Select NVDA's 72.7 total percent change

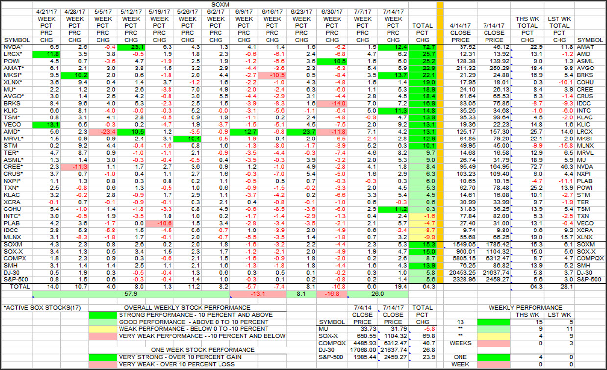[422, 46]
